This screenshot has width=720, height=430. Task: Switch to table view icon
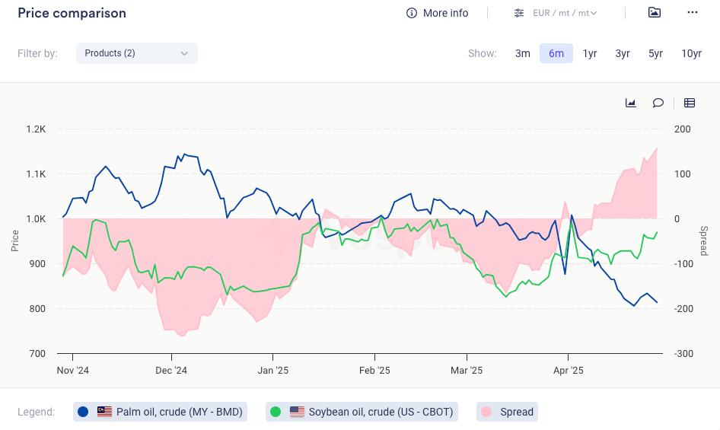click(x=690, y=103)
